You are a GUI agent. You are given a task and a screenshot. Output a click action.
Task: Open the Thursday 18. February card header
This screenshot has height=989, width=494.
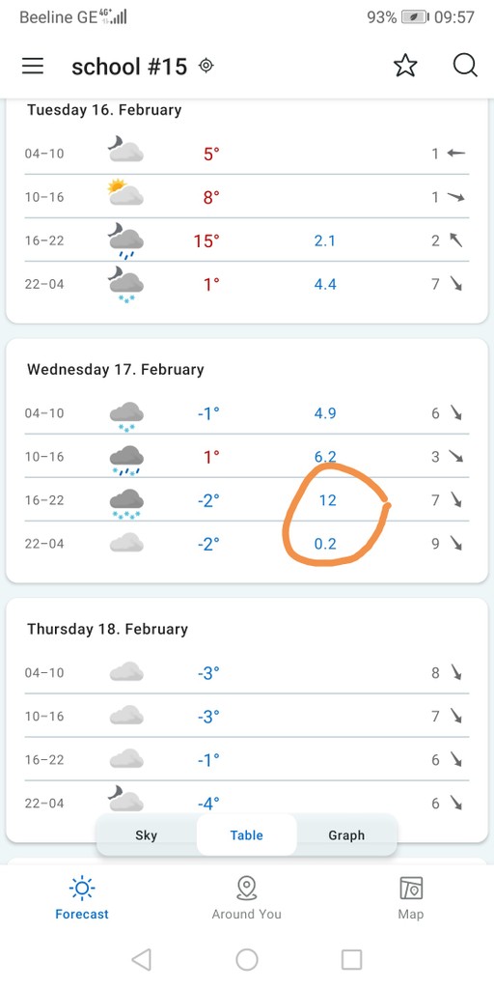[x=107, y=630]
